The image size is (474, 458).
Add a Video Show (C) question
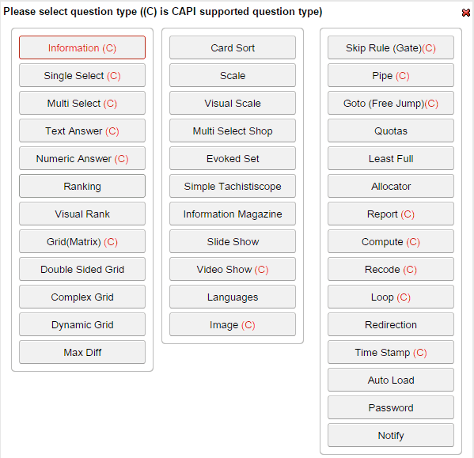(233, 269)
